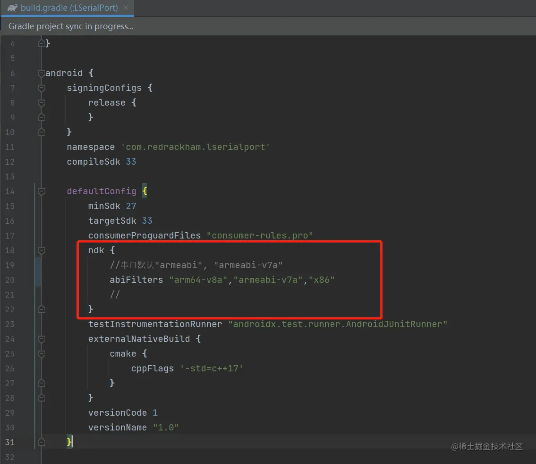Click the versionName "1.0" string
Viewport: 536px width, 464px height.
tap(166, 427)
